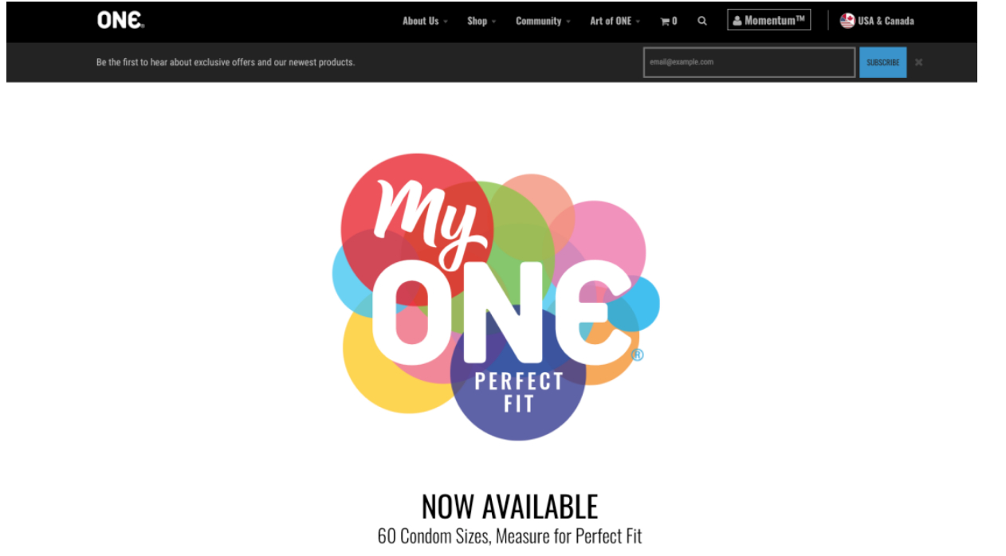This screenshot has height=556, width=1006.
Task: Open the Momentum account button
Action: click(x=768, y=20)
